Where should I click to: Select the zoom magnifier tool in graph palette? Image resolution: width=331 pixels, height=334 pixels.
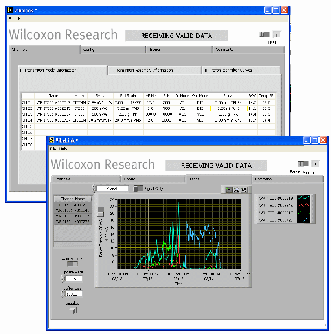click(237, 189)
